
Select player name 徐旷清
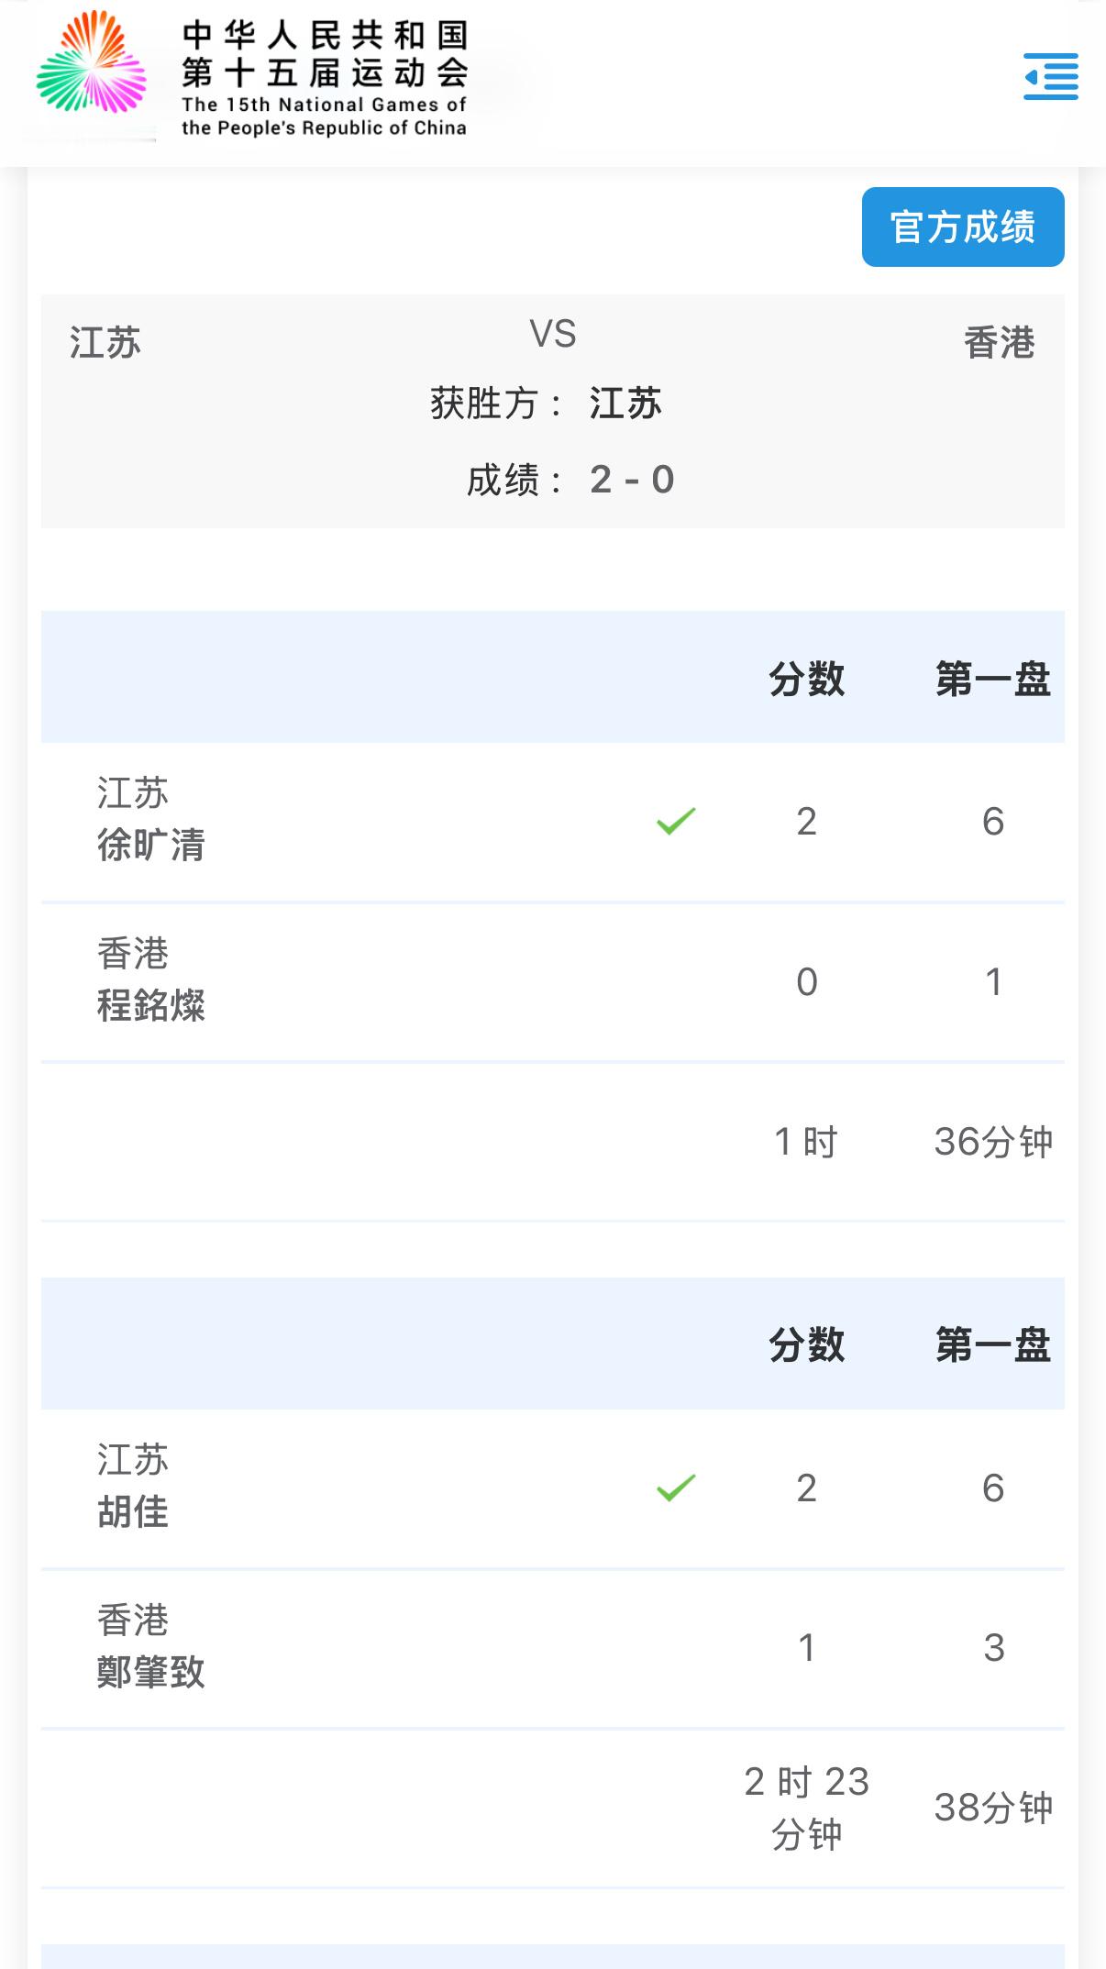[x=151, y=846]
